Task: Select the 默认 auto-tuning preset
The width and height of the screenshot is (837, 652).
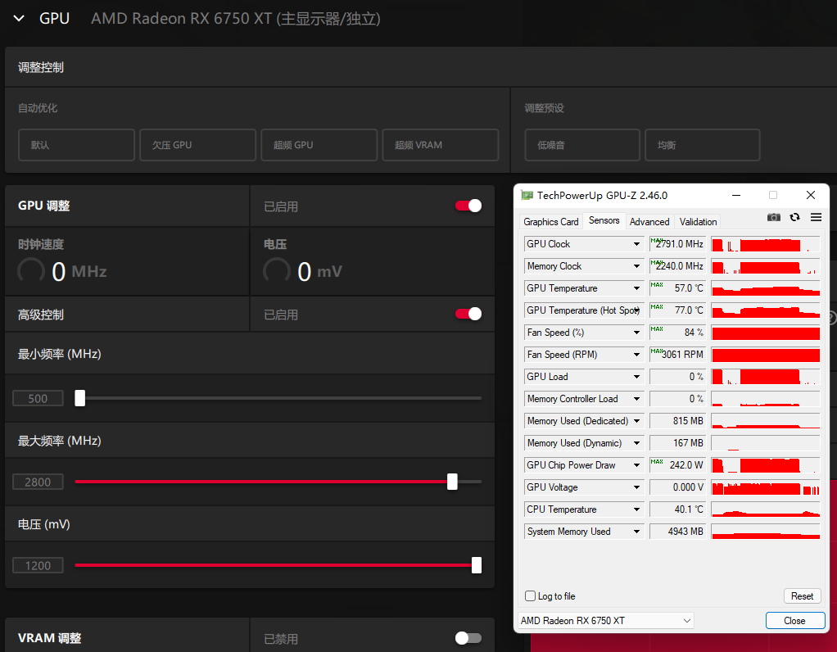Action: [x=76, y=145]
